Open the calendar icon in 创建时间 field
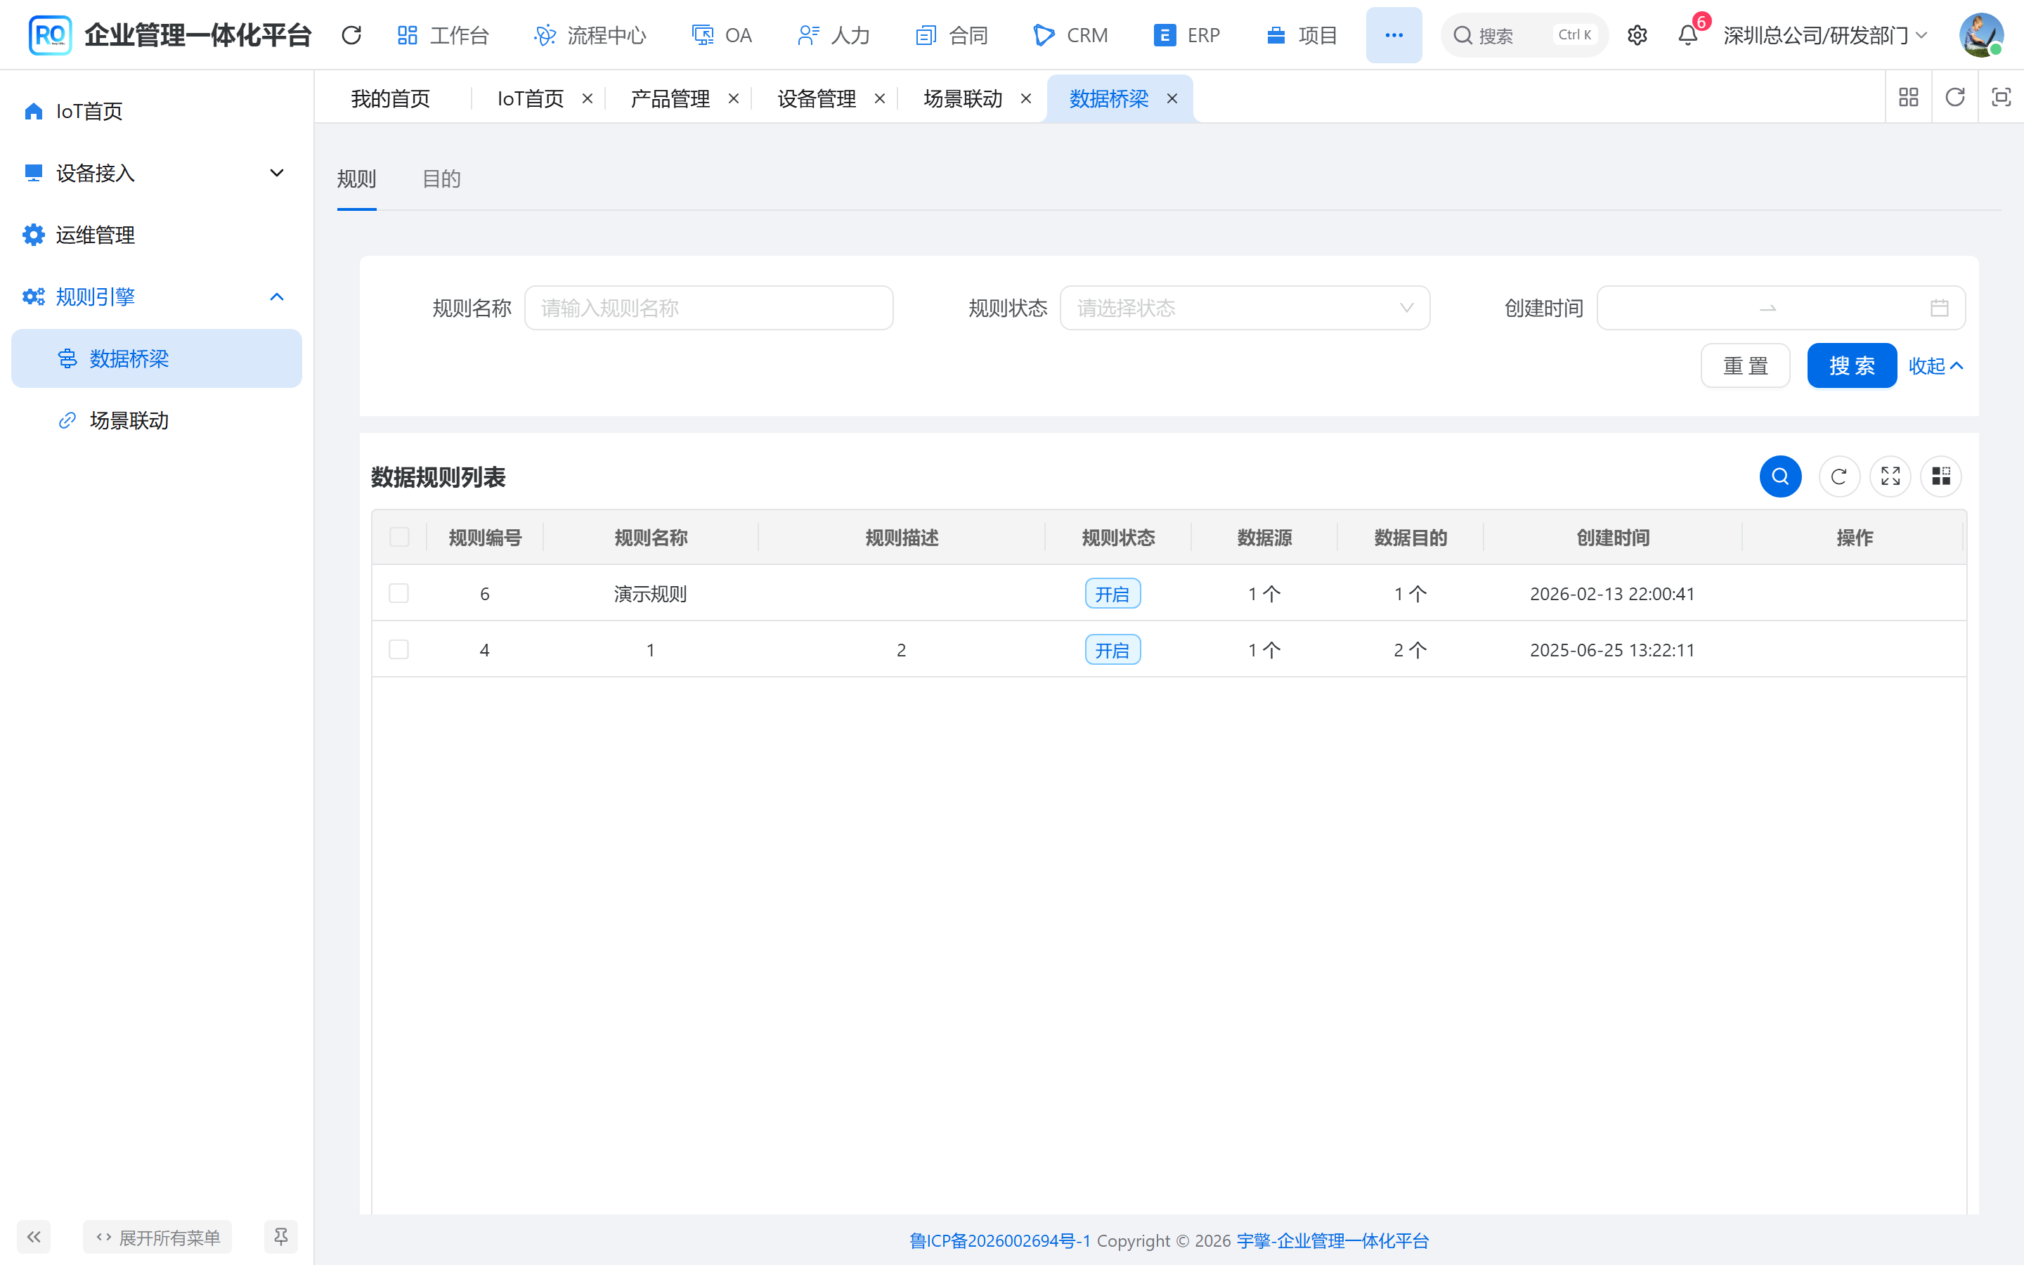 [1940, 308]
